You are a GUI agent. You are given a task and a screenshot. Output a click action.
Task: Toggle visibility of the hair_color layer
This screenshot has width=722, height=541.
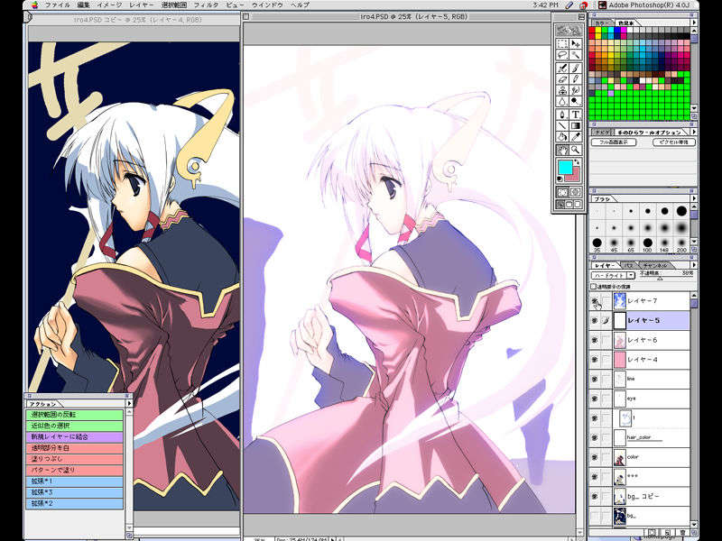tap(595, 437)
